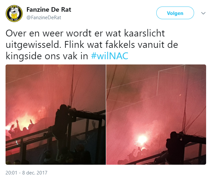Open the @FanzineDeRat handle link
This screenshot has height=180, width=211.
coord(44,18)
